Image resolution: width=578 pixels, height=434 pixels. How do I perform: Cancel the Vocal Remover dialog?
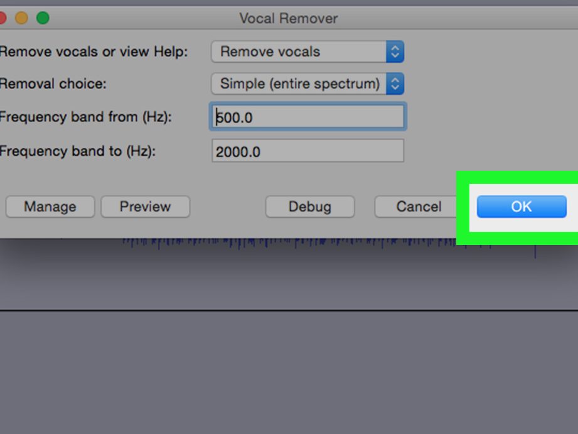pos(418,207)
